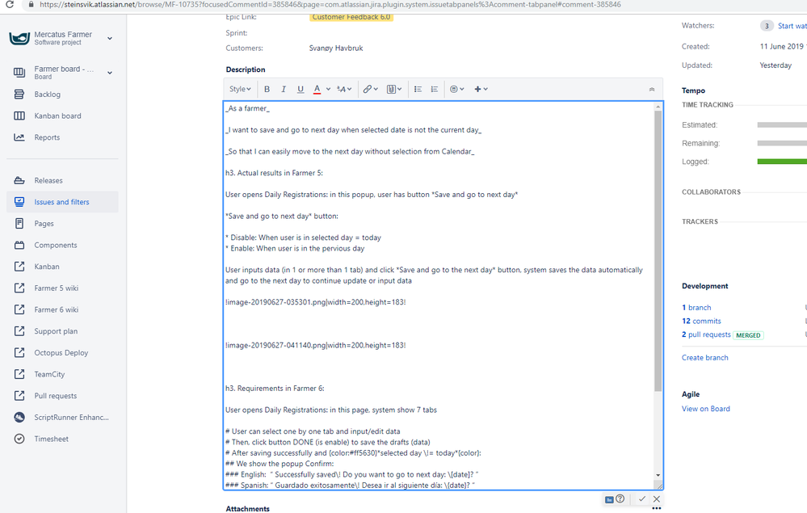Expand Mercatus Farmer project switcher

point(110,38)
